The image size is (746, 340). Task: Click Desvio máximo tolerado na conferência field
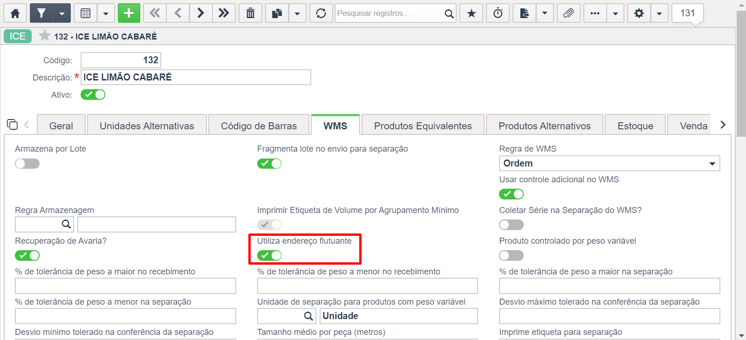point(609,316)
